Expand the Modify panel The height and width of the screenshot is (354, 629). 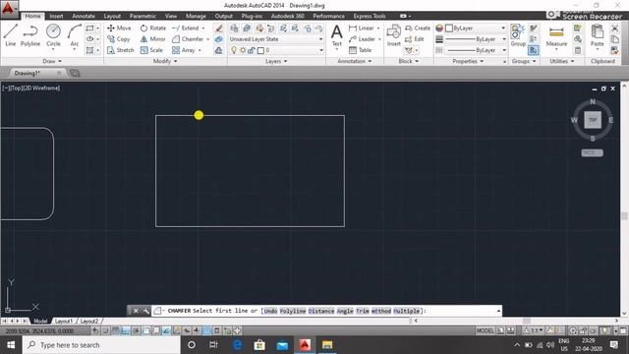(x=165, y=61)
